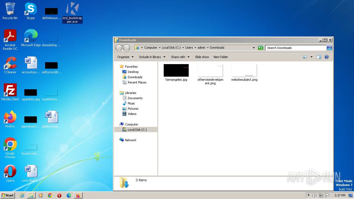
Task: Show the preview pane
Action: coord(319,57)
